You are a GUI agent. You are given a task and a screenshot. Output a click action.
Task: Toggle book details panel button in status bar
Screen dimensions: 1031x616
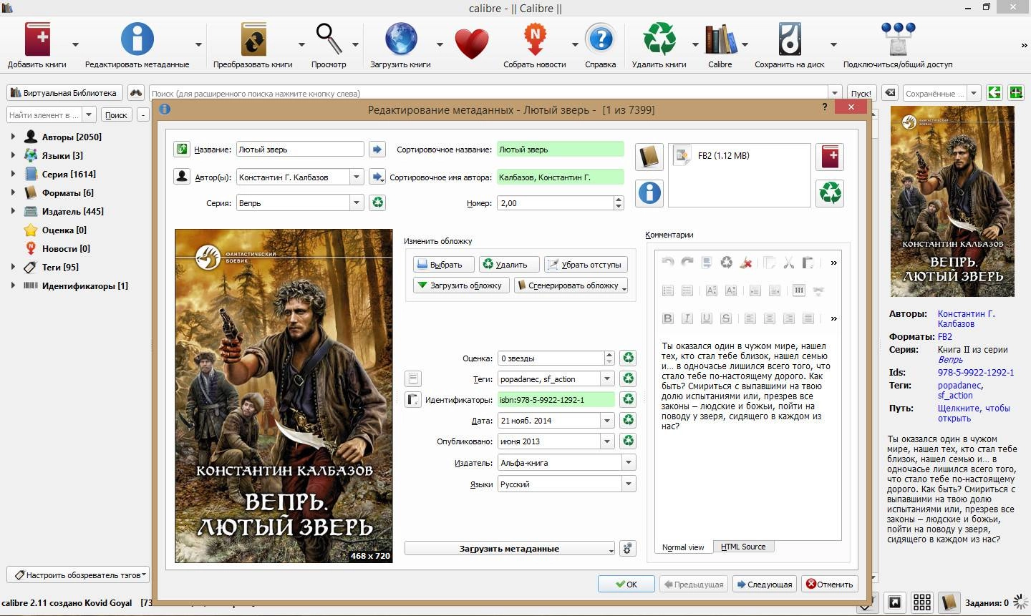click(949, 602)
